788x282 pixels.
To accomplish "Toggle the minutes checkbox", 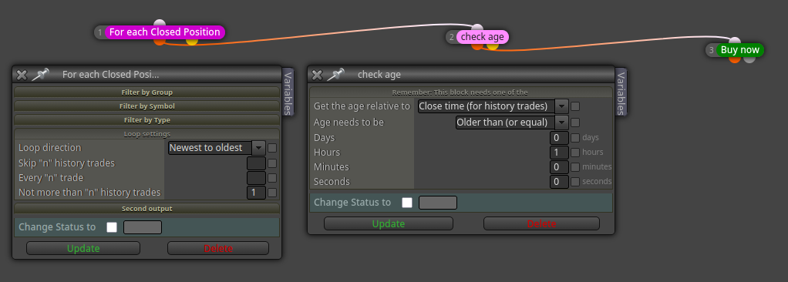I will (x=575, y=166).
